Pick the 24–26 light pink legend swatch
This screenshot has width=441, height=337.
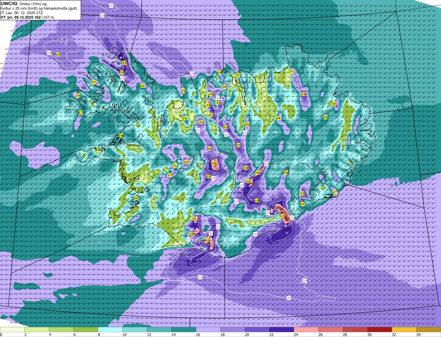[x=306, y=330]
